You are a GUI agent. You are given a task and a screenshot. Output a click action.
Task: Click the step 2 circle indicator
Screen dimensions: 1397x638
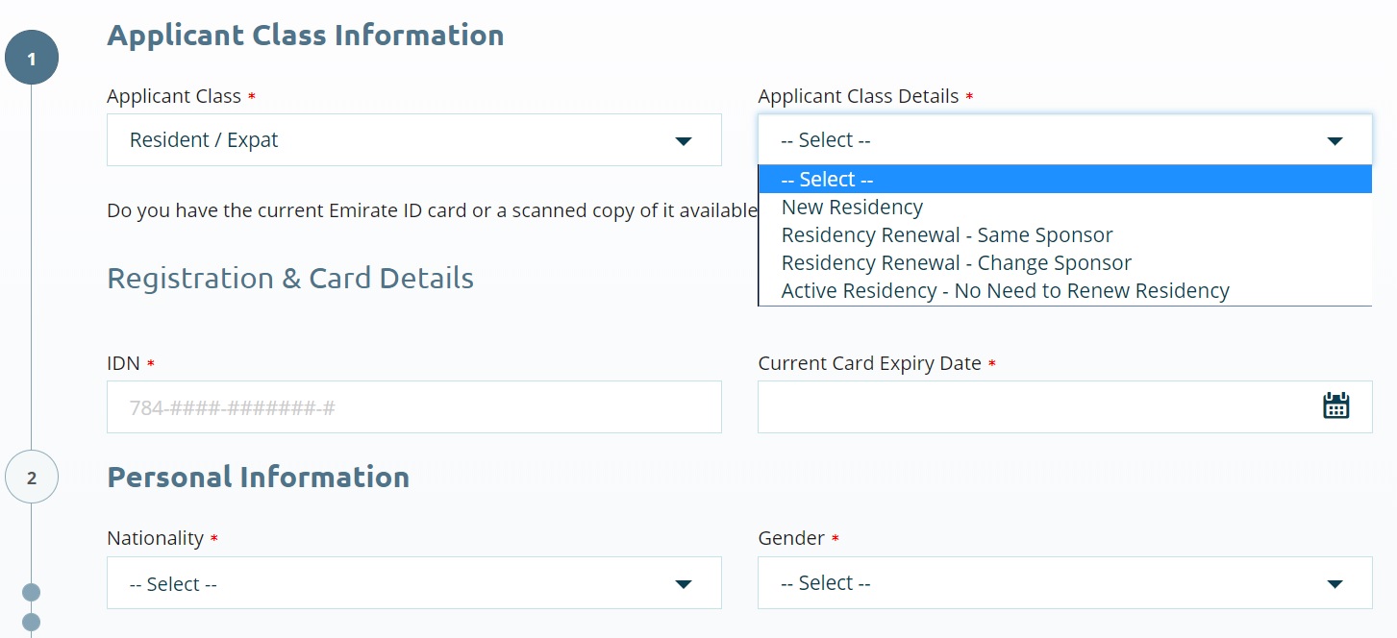[31, 477]
